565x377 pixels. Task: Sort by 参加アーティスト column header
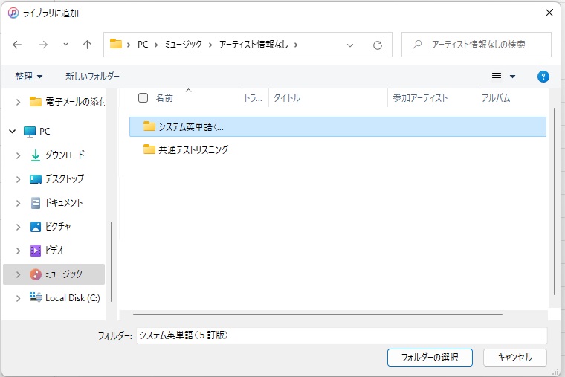(x=420, y=97)
